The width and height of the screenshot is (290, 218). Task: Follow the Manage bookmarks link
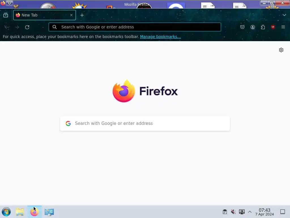pos(160,37)
